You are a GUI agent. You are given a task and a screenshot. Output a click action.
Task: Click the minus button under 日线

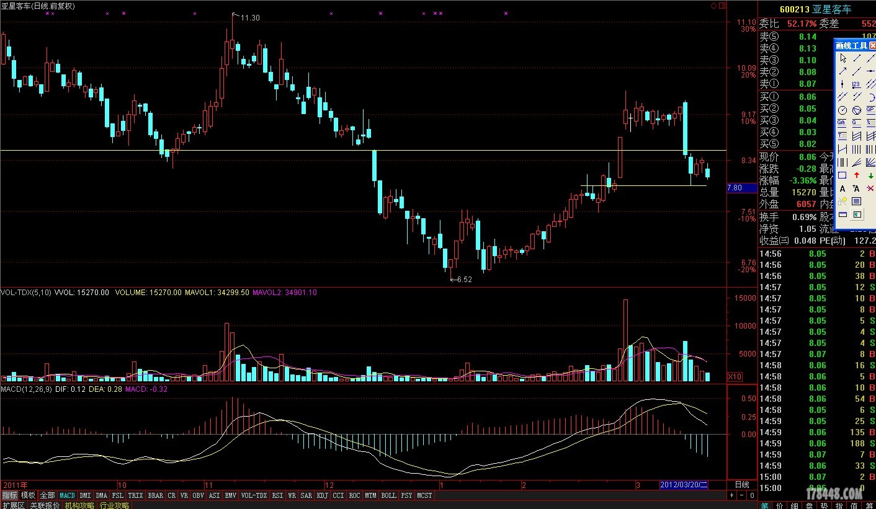[x=742, y=495]
